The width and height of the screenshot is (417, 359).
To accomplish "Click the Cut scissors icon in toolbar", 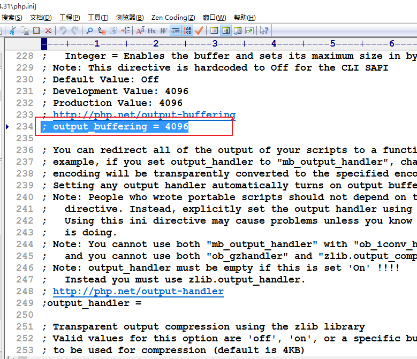I will coord(13,30).
